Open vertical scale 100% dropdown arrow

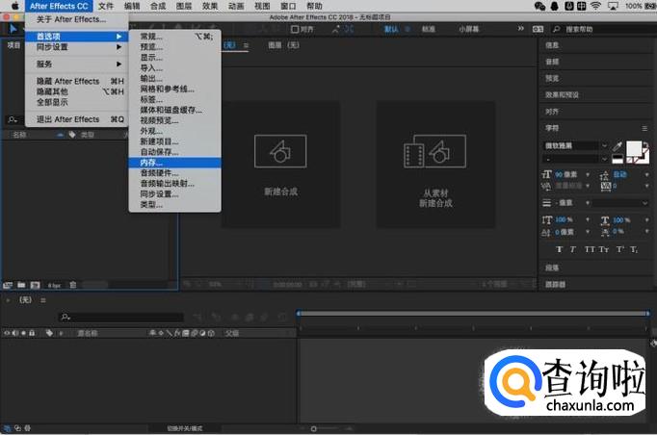pyautogui.click(x=588, y=219)
